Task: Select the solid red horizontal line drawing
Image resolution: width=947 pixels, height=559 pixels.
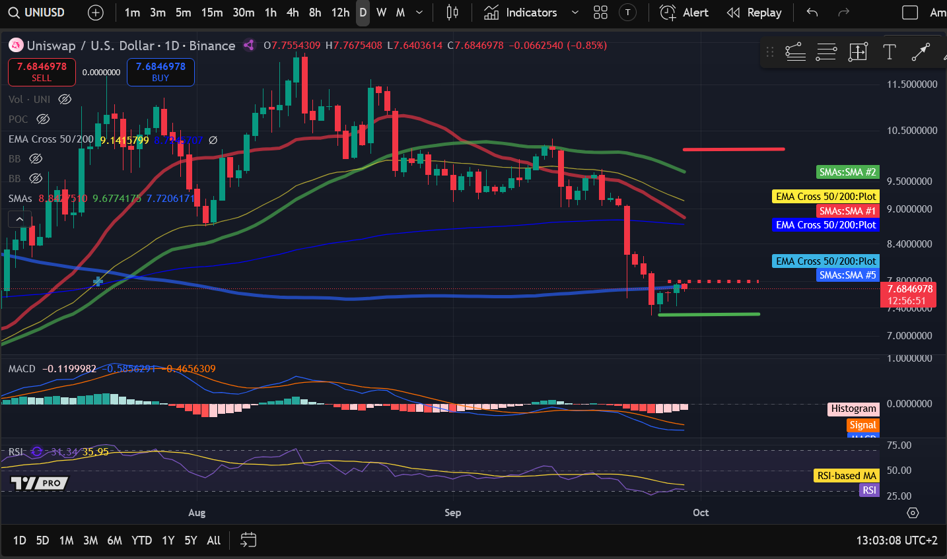Action: (x=734, y=149)
